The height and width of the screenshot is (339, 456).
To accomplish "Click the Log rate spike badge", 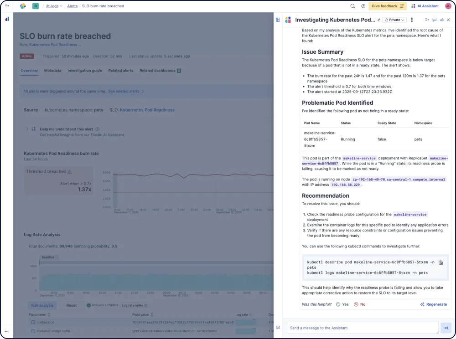I will click(135, 305).
